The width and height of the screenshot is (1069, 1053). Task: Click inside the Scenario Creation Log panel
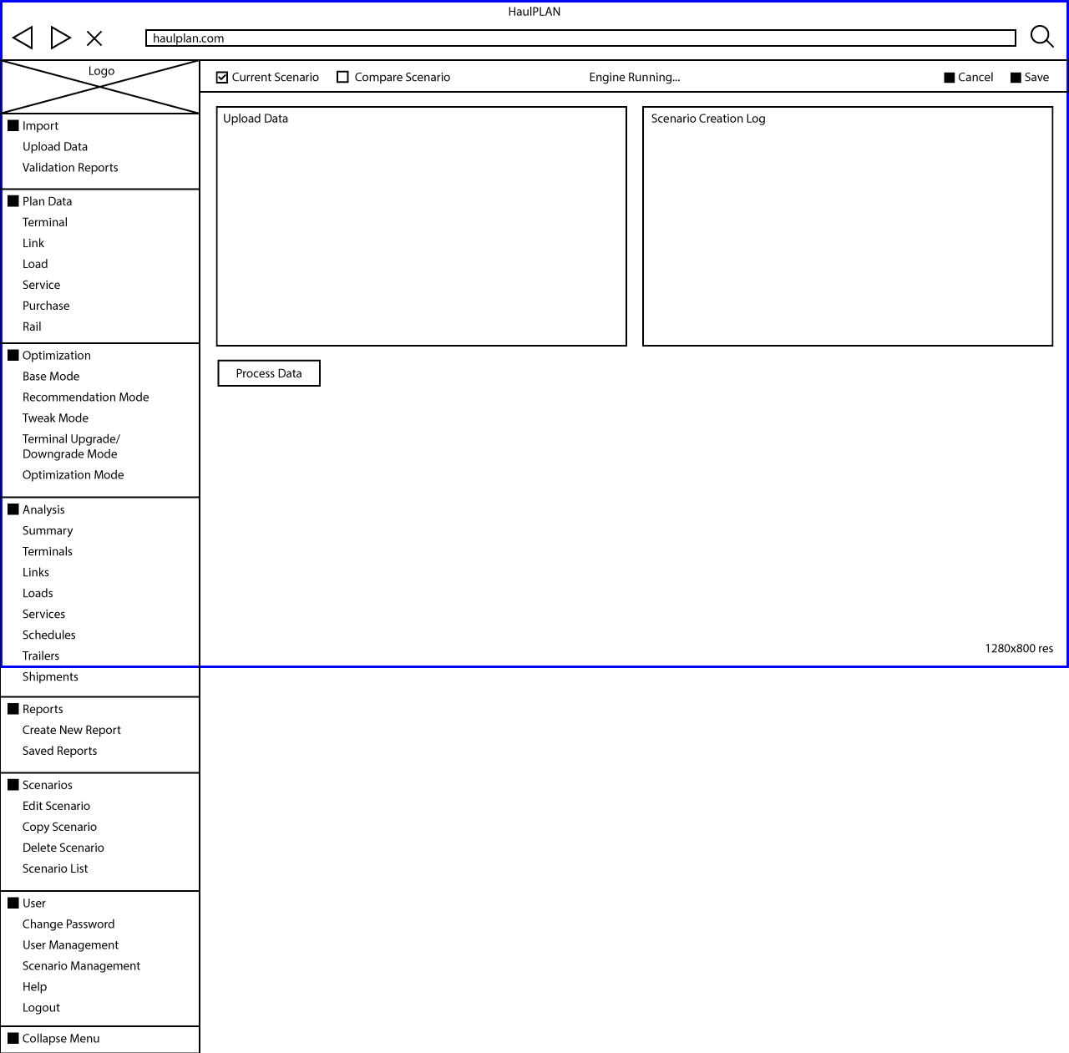[848, 226]
